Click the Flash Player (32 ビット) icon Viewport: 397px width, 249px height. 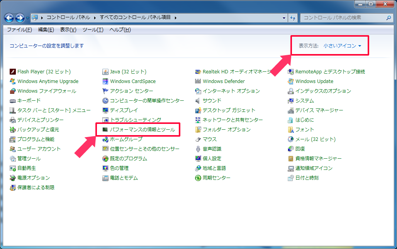click(13, 72)
